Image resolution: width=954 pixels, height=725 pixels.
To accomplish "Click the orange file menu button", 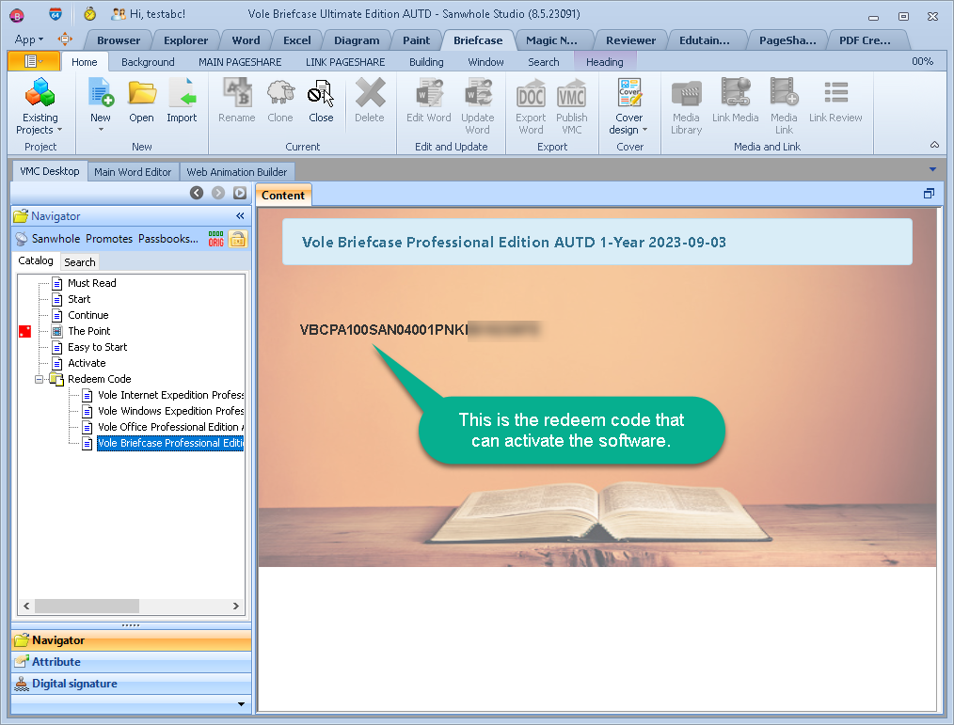I will point(34,61).
